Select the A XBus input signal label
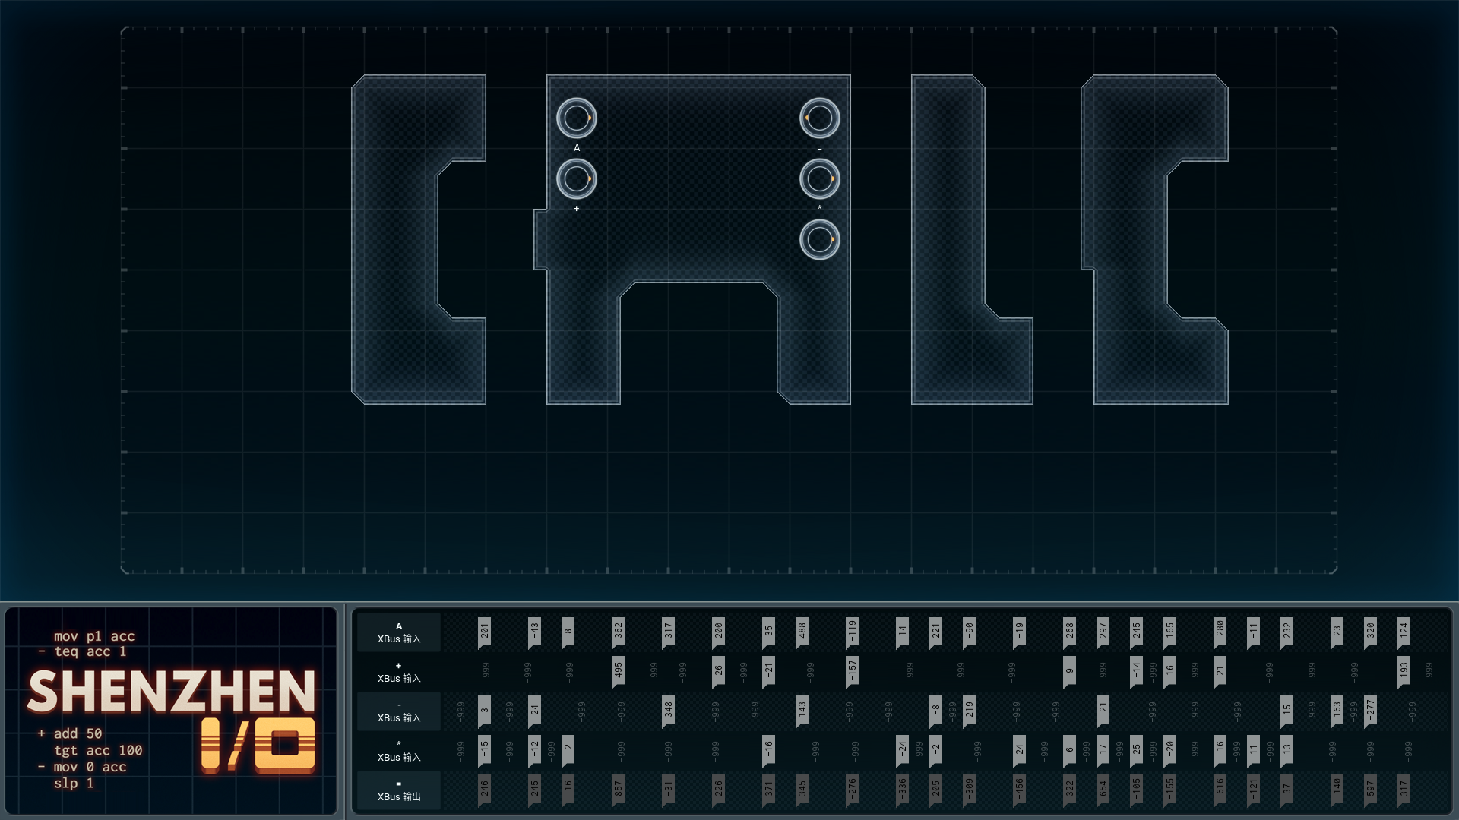 399,632
